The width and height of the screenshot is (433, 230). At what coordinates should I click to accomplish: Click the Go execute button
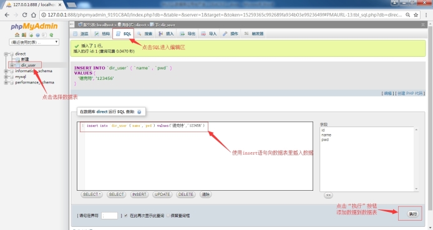pyautogui.click(x=413, y=214)
